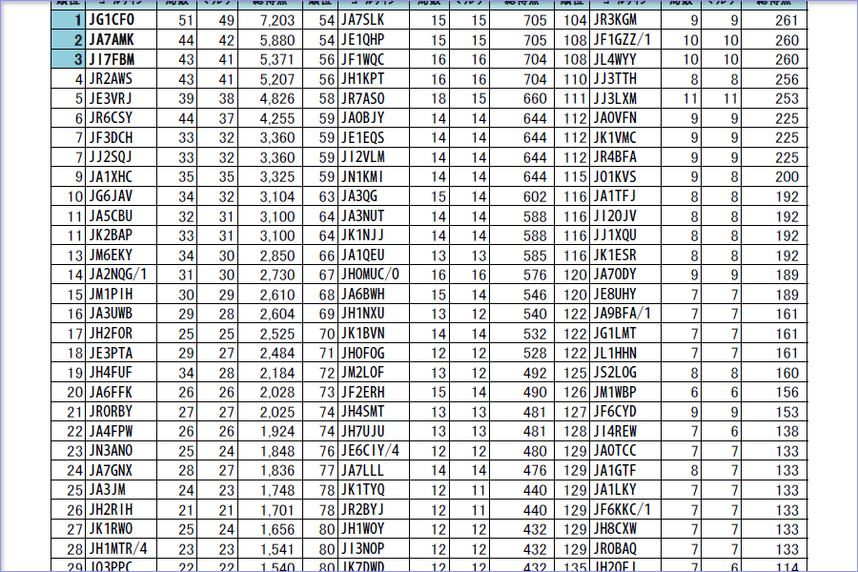858x572 pixels.
Task: Select callsign JE6CIY/4
Action: coord(371,451)
